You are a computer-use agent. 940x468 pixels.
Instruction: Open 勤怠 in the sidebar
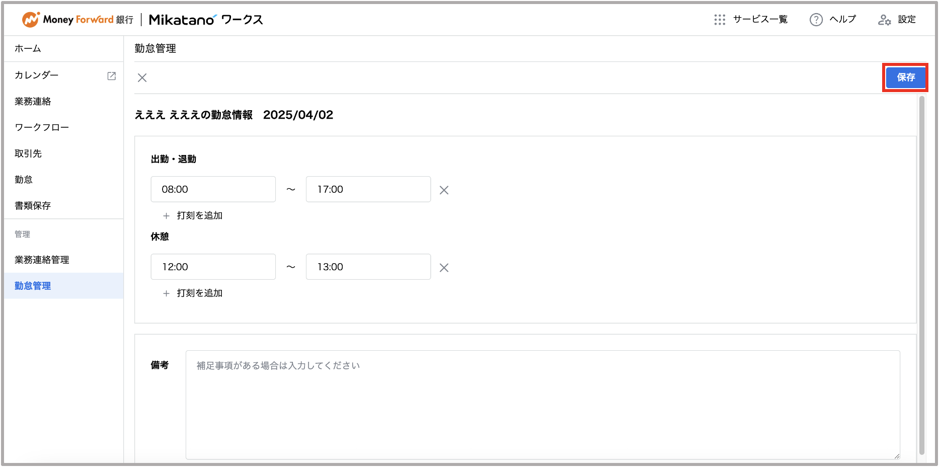(x=64, y=180)
